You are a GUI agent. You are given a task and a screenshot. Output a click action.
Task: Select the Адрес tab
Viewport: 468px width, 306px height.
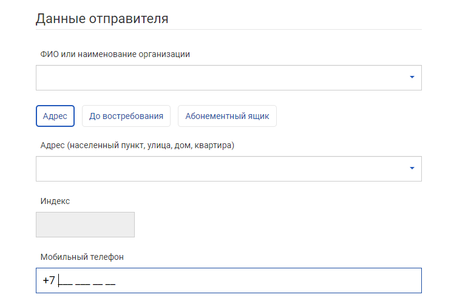[x=55, y=116]
